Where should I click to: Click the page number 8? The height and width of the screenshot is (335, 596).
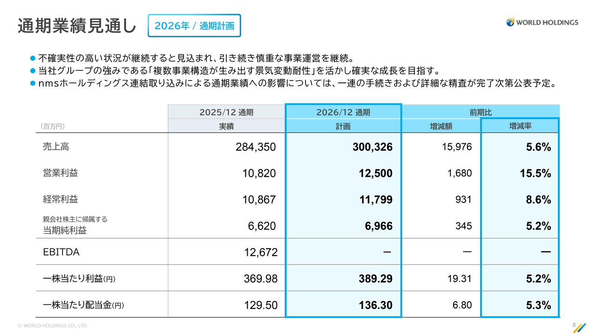click(x=574, y=324)
